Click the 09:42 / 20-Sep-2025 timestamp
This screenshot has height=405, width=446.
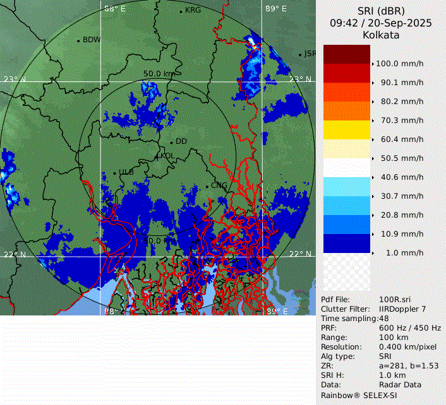380,23
